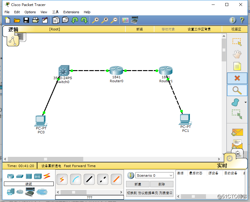Screen dimensions: 250x202
Task: Pick the Copper Cross-Over cable
Action: [103, 179]
